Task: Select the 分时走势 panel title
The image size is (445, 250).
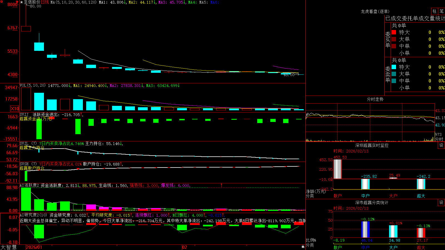Action: click(x=375, y=99)
